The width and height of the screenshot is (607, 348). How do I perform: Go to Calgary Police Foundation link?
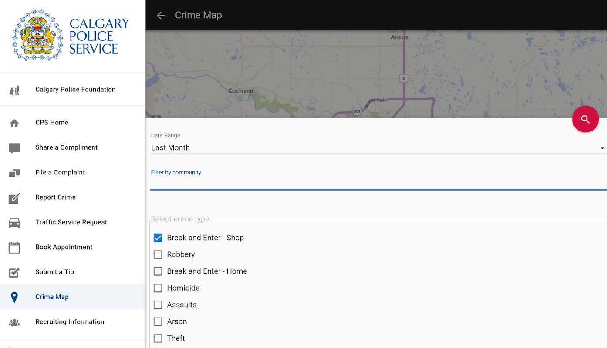(75, 90)
